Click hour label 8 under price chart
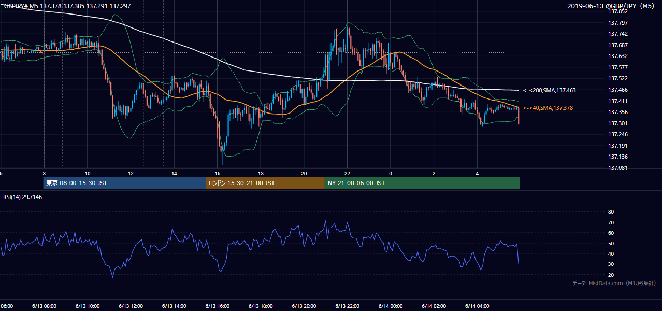 [44, 174]
